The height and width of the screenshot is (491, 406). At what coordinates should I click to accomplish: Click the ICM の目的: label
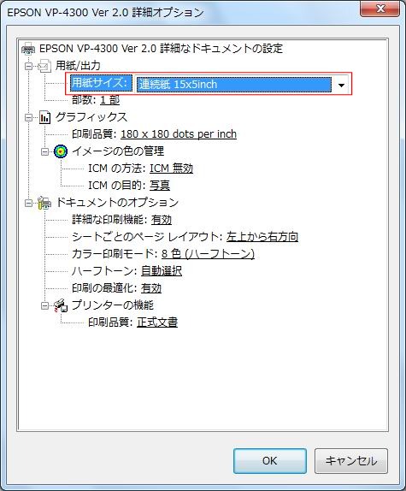click(x=117, y=186)
